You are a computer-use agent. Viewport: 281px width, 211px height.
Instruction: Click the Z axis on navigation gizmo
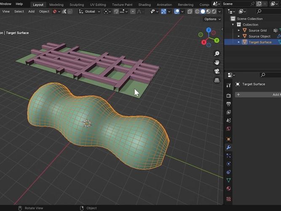[x=209, y=30]
